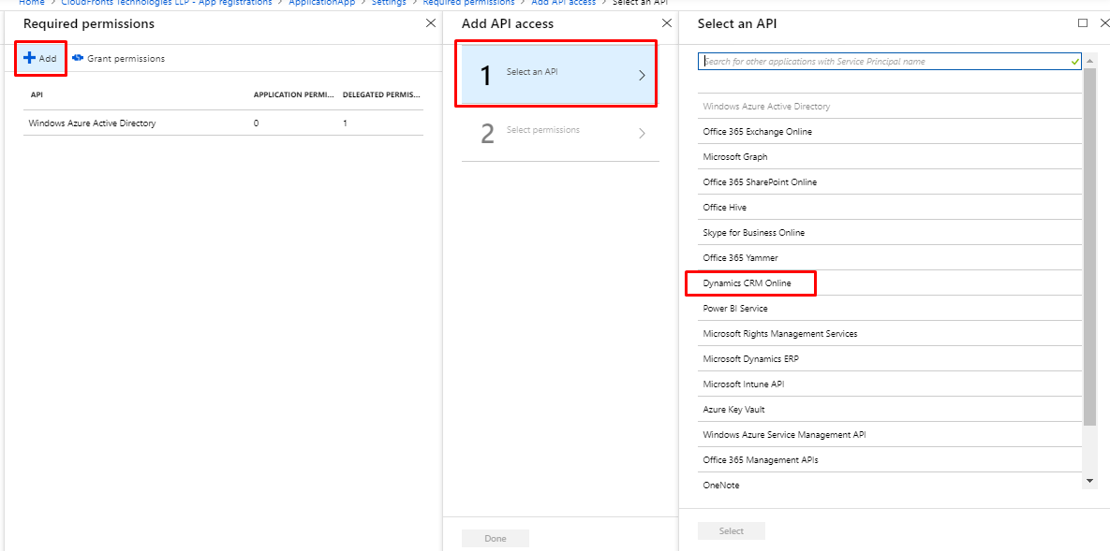This screenshot has width=1110, height=551.
Task: Click the API list scrollbar thumb
Action: pos(1090,248)
